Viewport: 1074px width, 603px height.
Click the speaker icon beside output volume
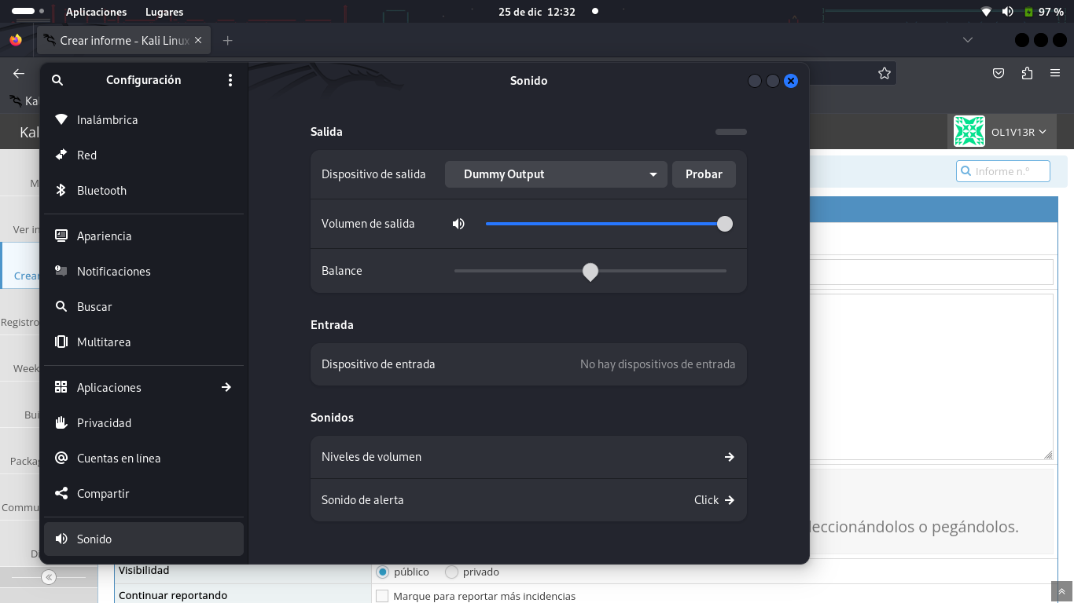(458, 224)
